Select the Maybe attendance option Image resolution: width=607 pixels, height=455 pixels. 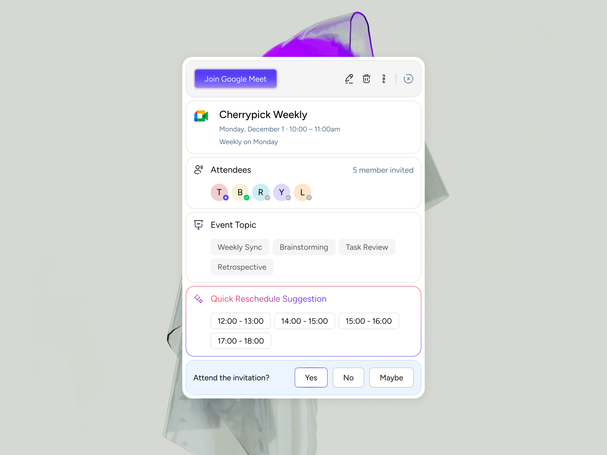(391, 377)
